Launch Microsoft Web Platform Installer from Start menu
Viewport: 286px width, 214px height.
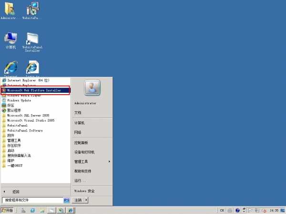(x=35, y=90)
